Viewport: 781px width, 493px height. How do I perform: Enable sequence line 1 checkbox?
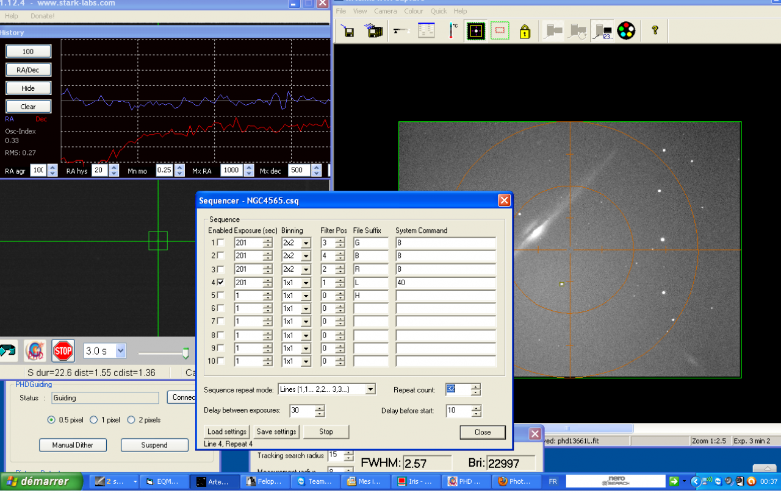221,243
